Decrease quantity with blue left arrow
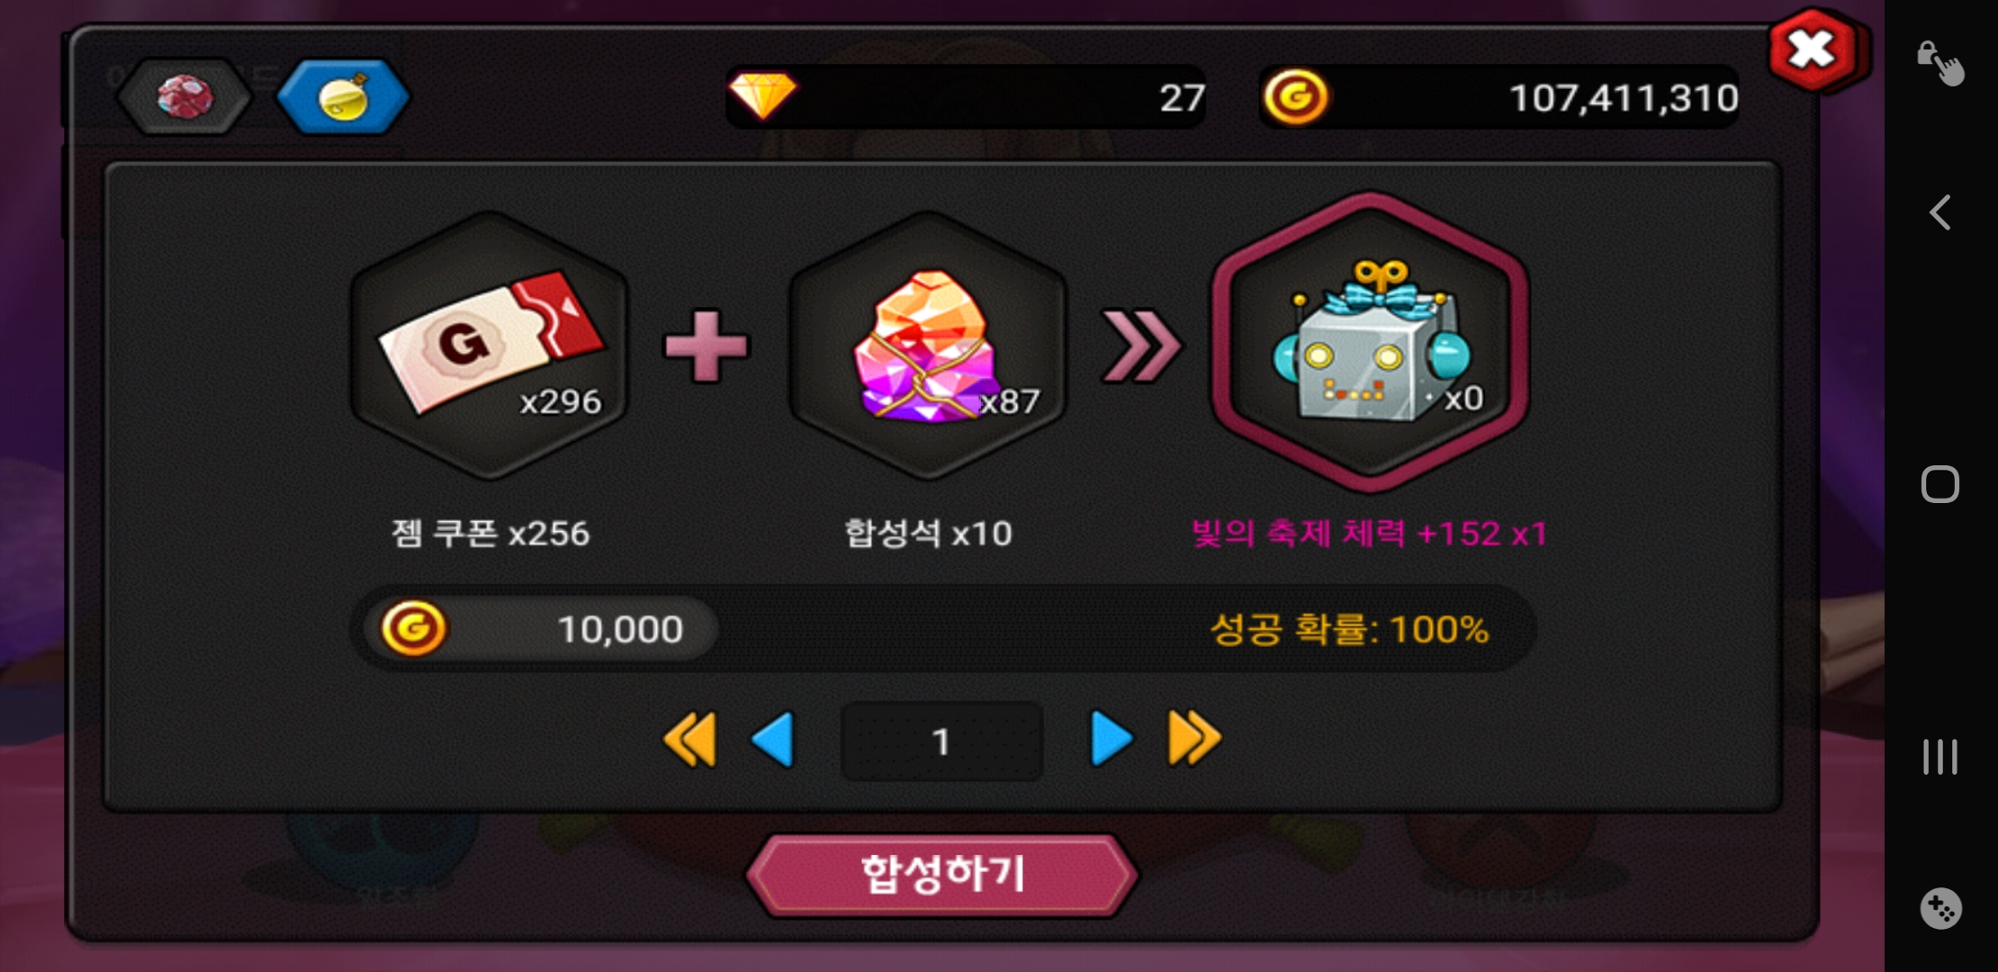Image resolution: width=1998 pixels, height=972 pixels. (773, 740)
